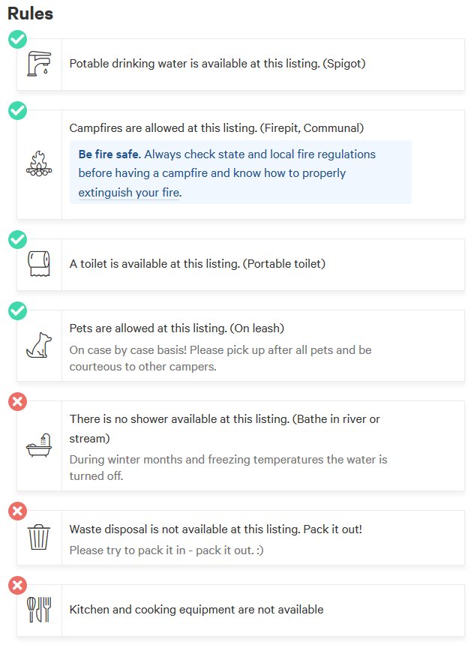
Task: Select the 'Pets are allowed' rule card
Action: (x=241, y=346)
